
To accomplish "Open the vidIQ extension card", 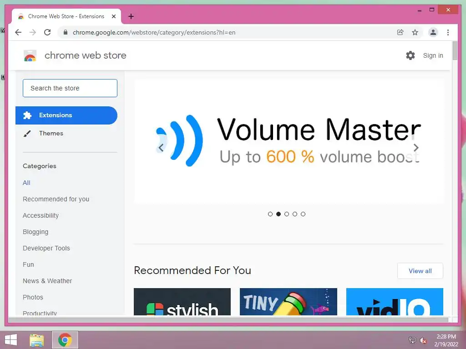I will click(x=395, y=302).
